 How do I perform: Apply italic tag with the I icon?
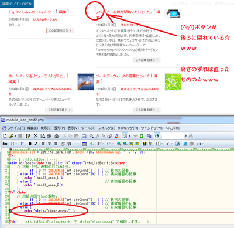(x=36, y=144)
